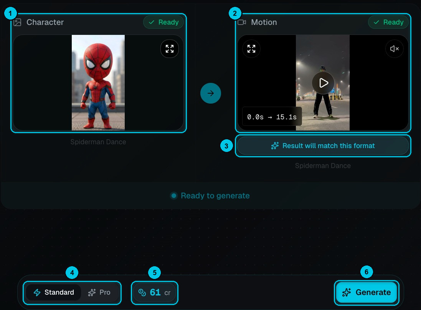Image resolution: width=421 pixels, height=310 pixels.
Task: Click 'Spiderman Dance' caption under Character
Action: 98,142
